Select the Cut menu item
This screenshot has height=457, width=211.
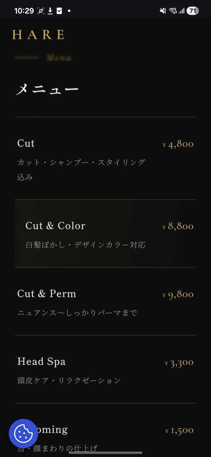[x=106, y=158]
